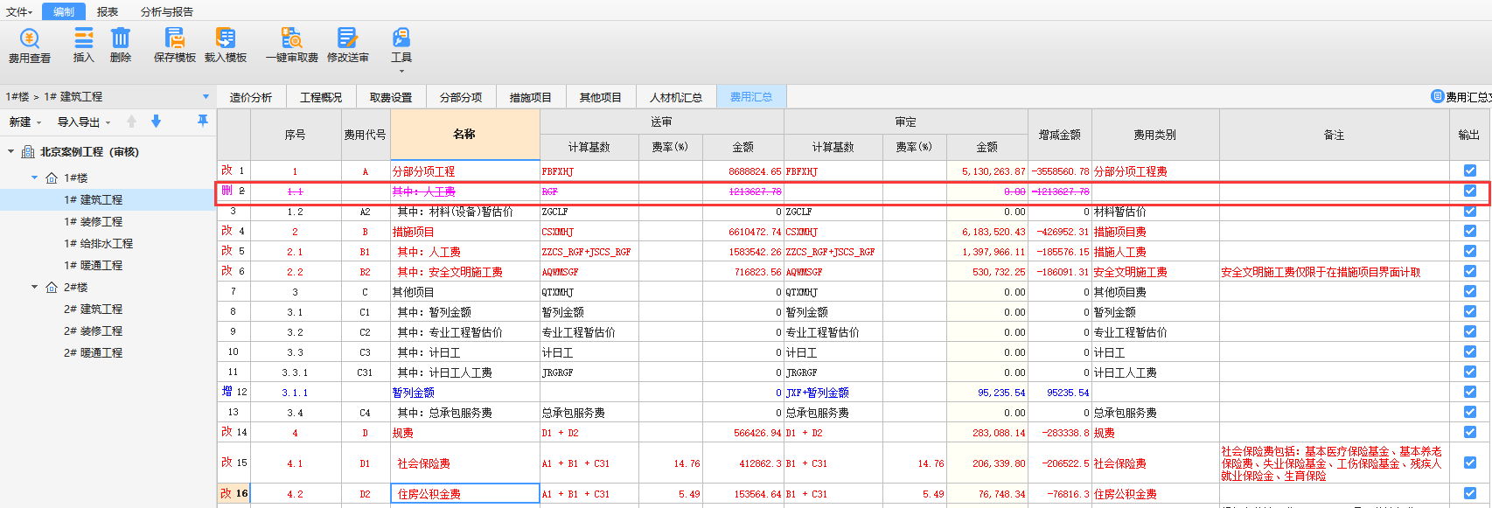Expand the 新建 dropdown menu

click(x=25, y=122)
